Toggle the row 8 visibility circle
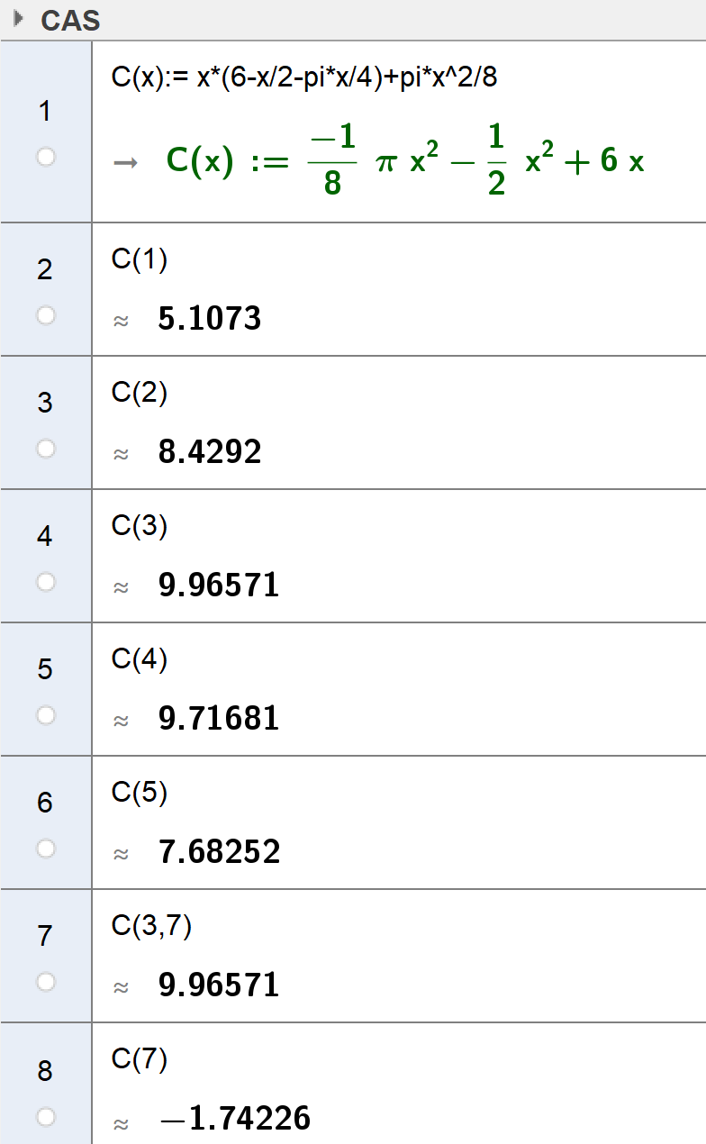This screenshot has height=1144, width=706. tap(46, 1117)
